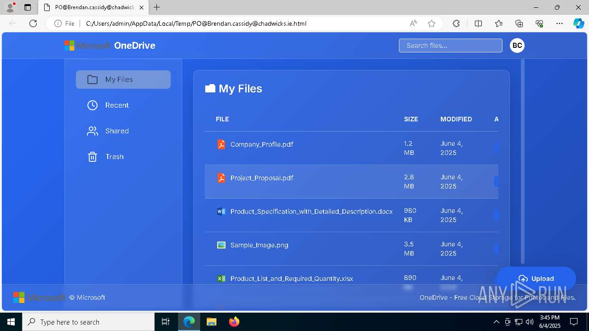Open File Explorer from taskbar
This screenshot has height=331, width=589.
[x=211, y=322]
